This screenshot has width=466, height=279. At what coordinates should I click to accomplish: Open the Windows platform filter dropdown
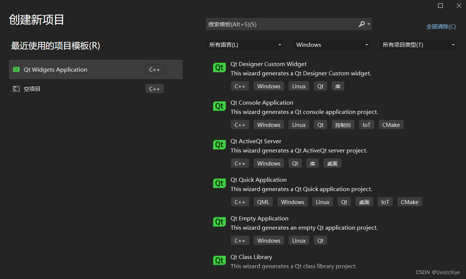[332, 45]
